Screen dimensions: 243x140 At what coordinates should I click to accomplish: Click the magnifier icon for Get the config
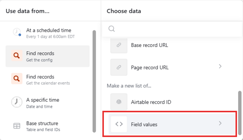(x=17, y=55)
